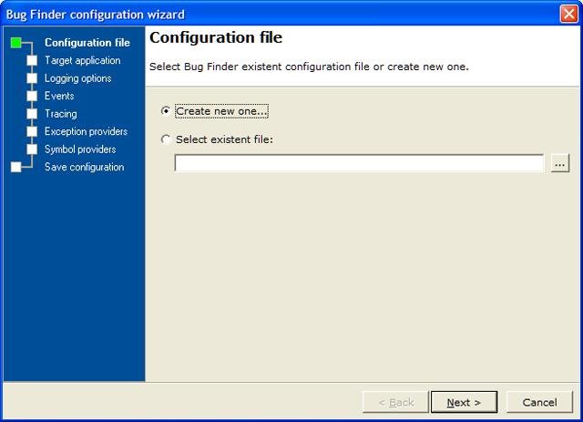Click the green Configuration file step marker
The width and height of the screenshot is (583, 422).
point(16,43)
